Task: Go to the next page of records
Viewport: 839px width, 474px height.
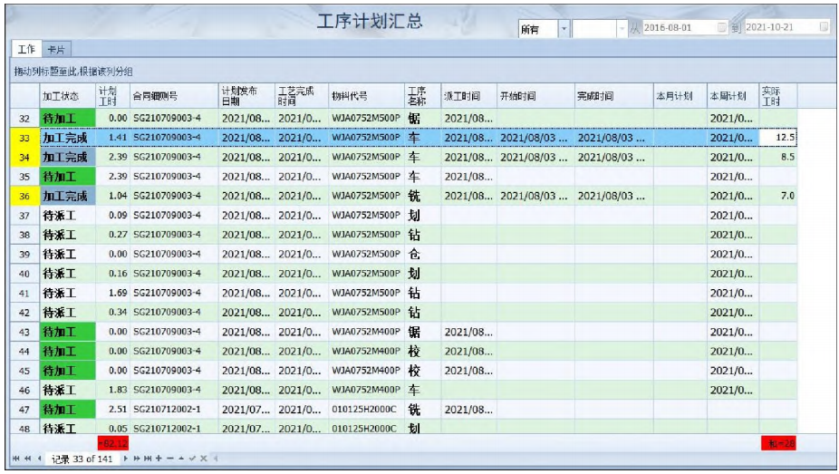Action: 137,459
